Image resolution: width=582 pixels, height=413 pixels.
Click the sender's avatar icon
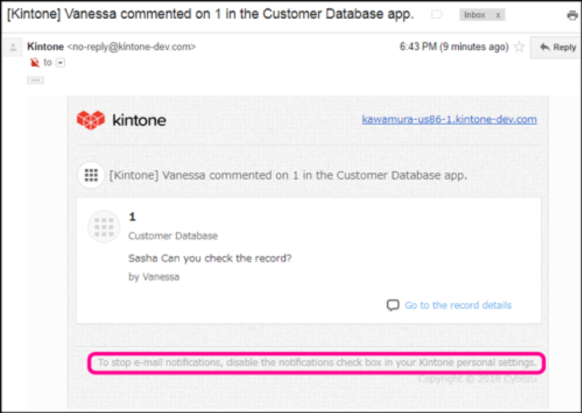(13, 48)
